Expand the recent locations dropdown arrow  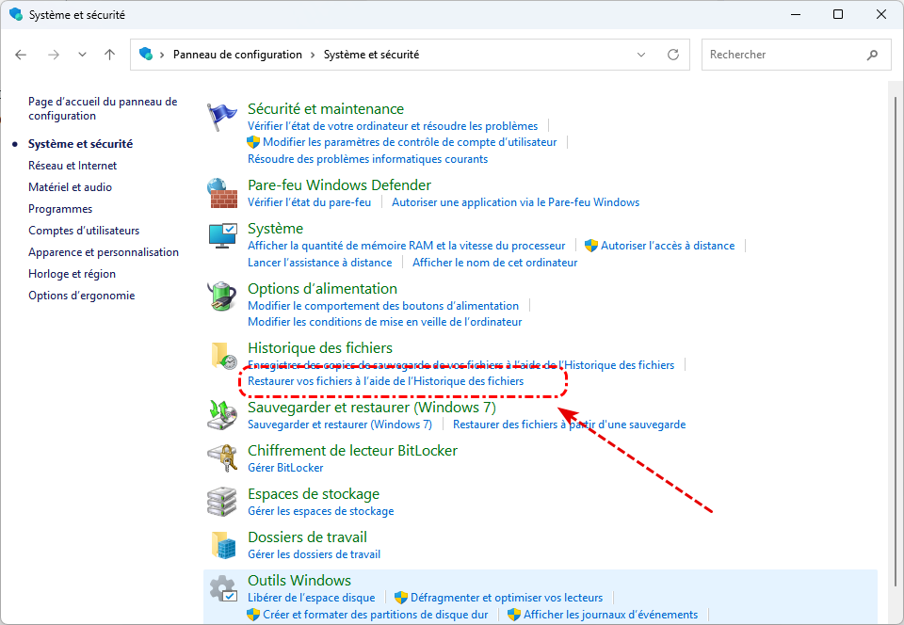(82, 55)
